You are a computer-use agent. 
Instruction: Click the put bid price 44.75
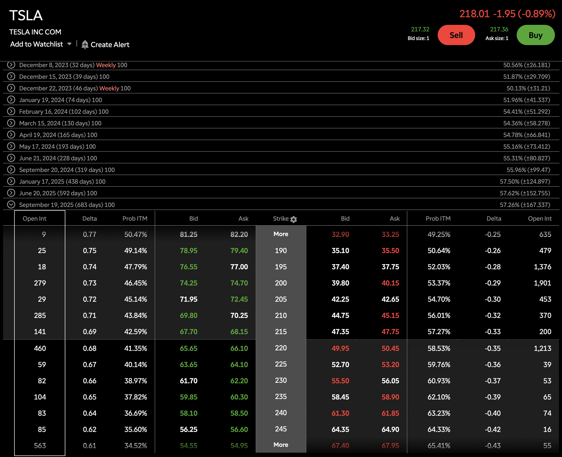tap(340, 315)
